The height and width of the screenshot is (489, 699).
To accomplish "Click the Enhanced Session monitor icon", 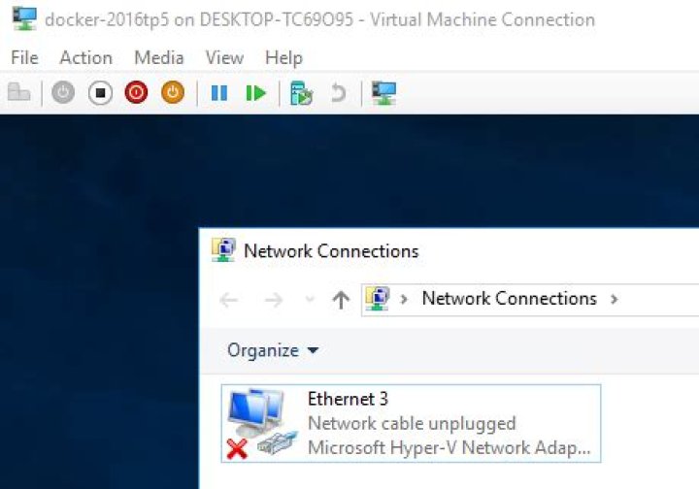I will click(383, 93).
